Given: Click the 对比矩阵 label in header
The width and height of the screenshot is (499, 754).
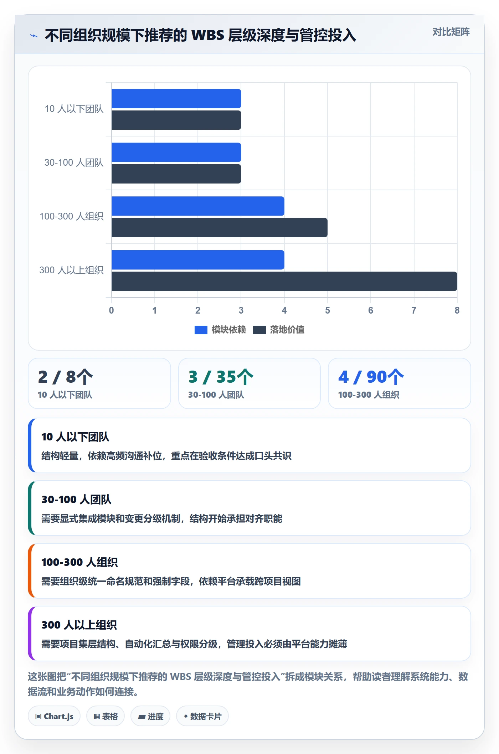Looking at the screenshot, I should tap(451, 32).
